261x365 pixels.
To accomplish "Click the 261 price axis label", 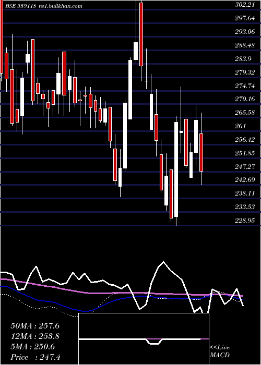I will [x=240, y=126].
